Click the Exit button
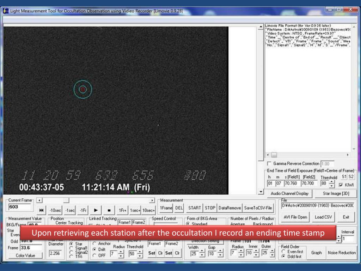 point(346,217)
